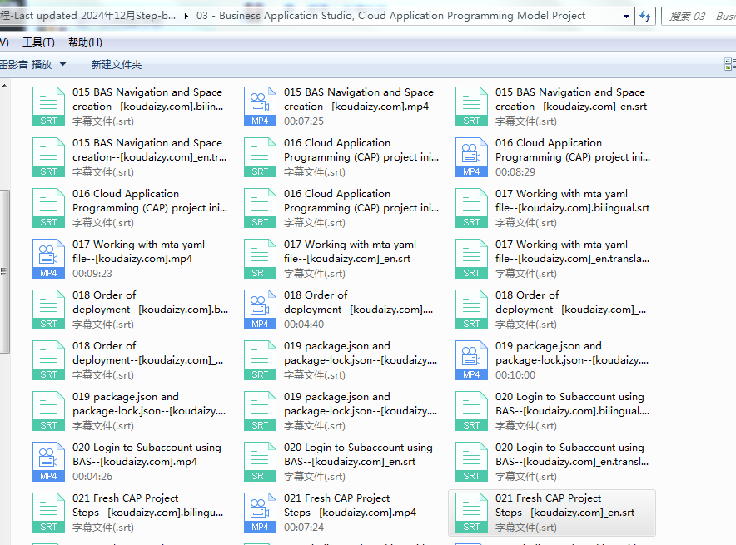Screen dimensions: 736x545
Task: Click the 019 package.json MP4 video icon
Action: [x=471, y=360]
